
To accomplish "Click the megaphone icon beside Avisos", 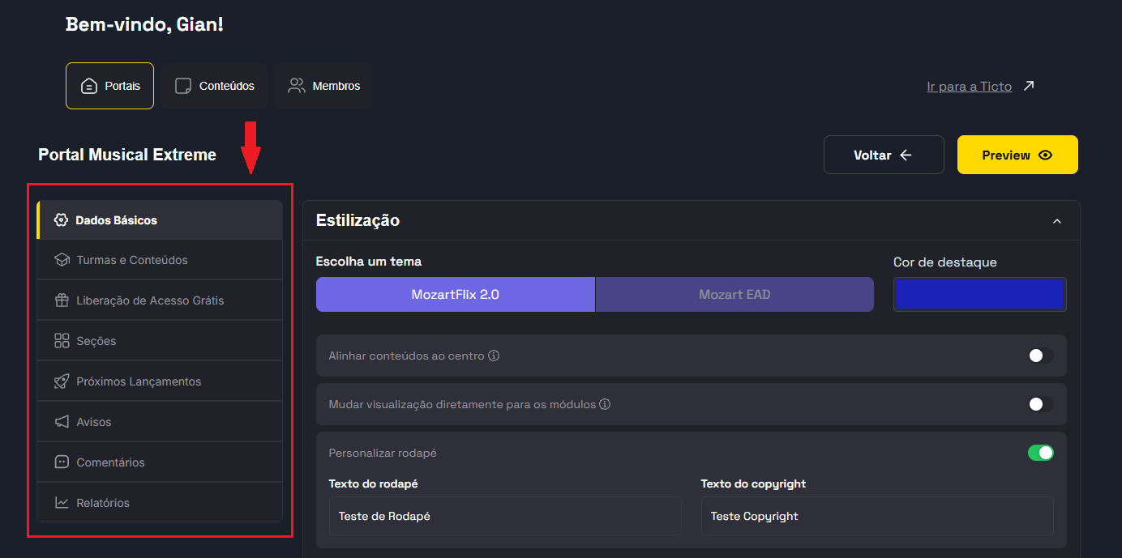I will [62, 422].
